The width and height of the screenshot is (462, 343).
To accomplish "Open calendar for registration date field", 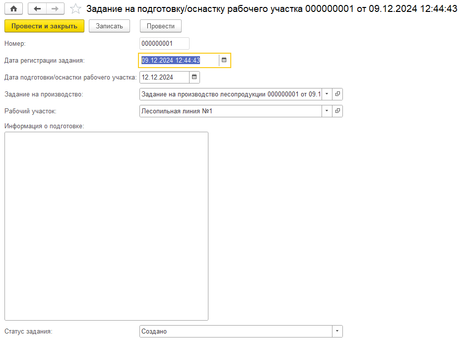I will tap(224, 60).
